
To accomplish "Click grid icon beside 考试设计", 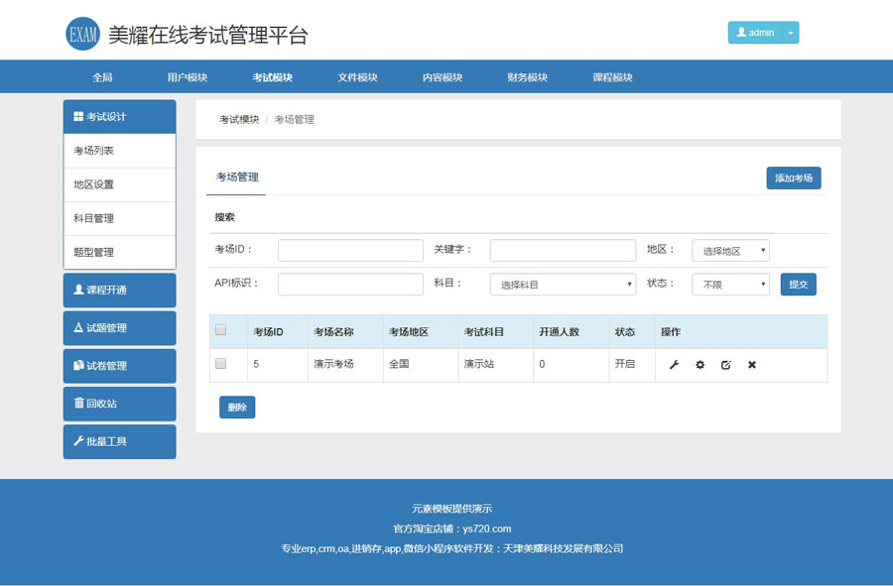I will pyautogui.click(x=78, y=117).
